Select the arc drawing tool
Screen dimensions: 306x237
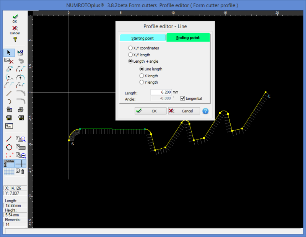9,101
